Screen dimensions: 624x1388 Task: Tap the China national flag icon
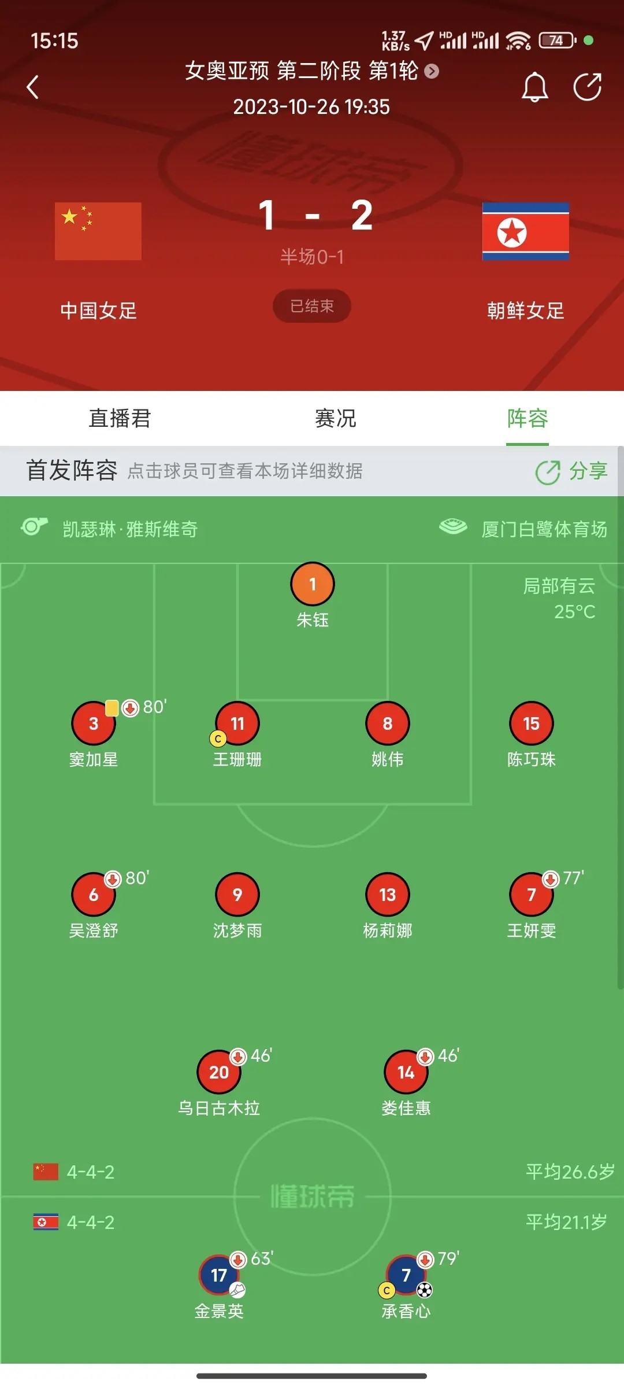click(x=98, y=231)
